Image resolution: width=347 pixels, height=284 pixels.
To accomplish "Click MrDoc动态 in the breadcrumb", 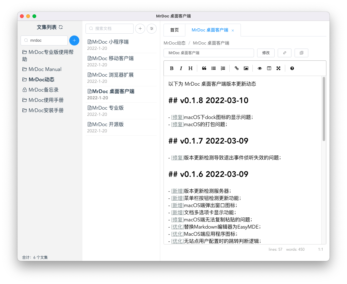I will tap(175, 43).
